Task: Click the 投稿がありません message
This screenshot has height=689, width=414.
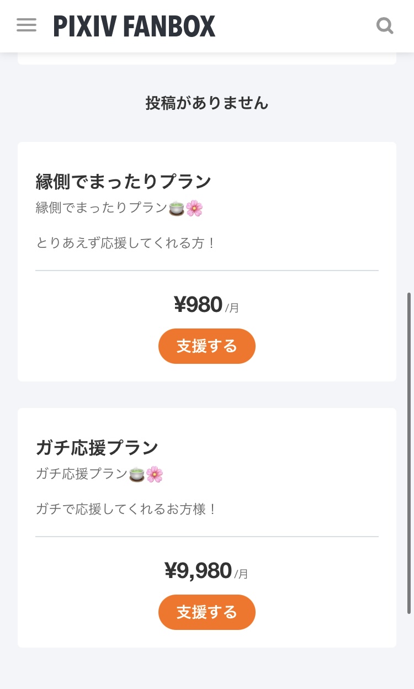Action: click(207, 103)
